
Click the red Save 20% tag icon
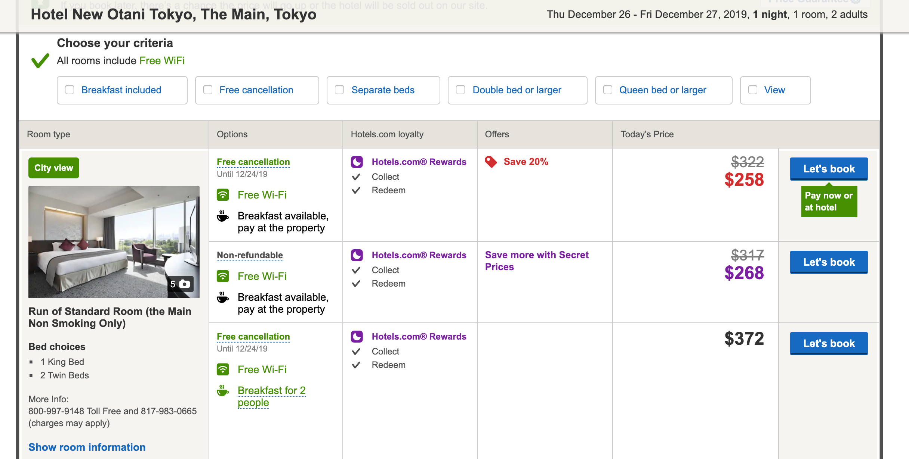pos(491,162)
